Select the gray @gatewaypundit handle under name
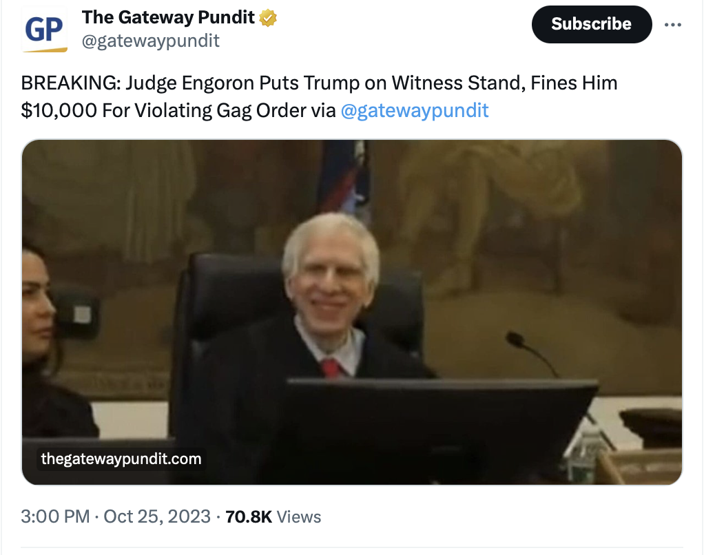This screenshot has height=555, width=704. [150, 41]
